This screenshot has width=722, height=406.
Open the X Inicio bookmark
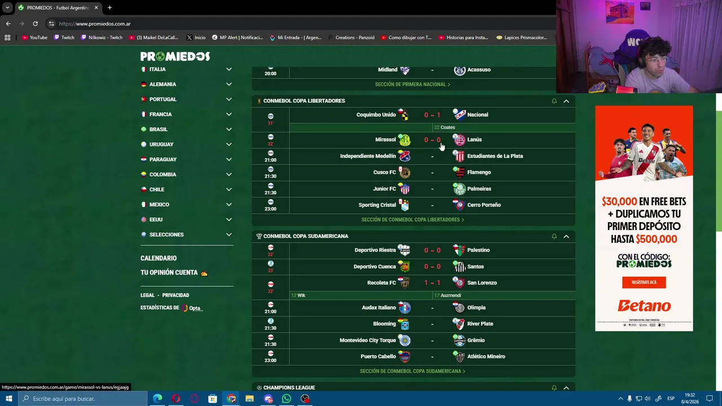coord(196,38)
